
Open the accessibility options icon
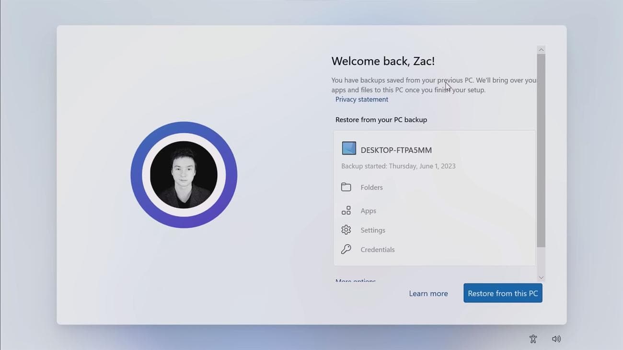(533, 339)
